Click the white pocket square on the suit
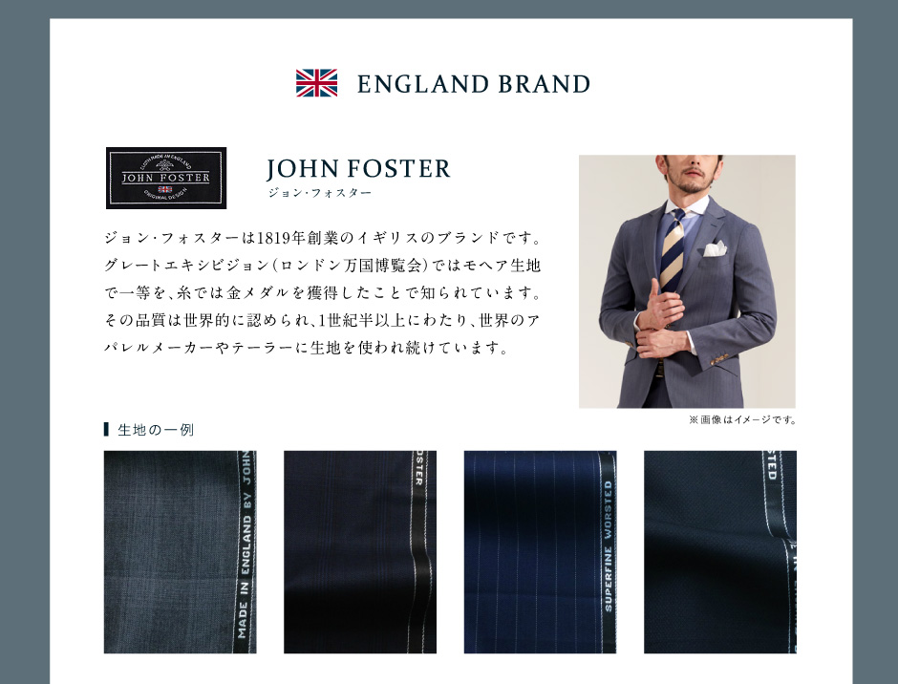 point(715,249)
